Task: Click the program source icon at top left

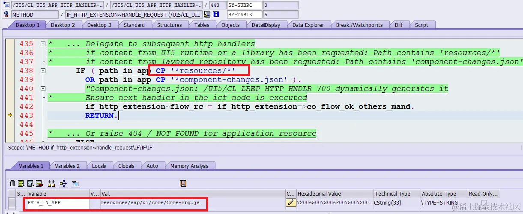Action: coord(6,5)
